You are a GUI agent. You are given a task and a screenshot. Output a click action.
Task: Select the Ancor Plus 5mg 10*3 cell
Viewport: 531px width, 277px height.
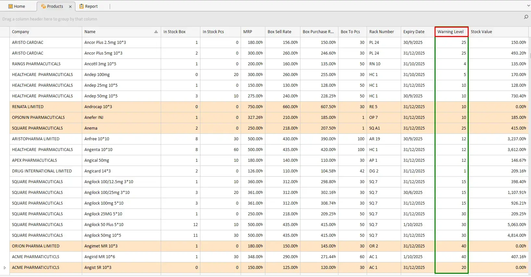(x=121, y=53)
